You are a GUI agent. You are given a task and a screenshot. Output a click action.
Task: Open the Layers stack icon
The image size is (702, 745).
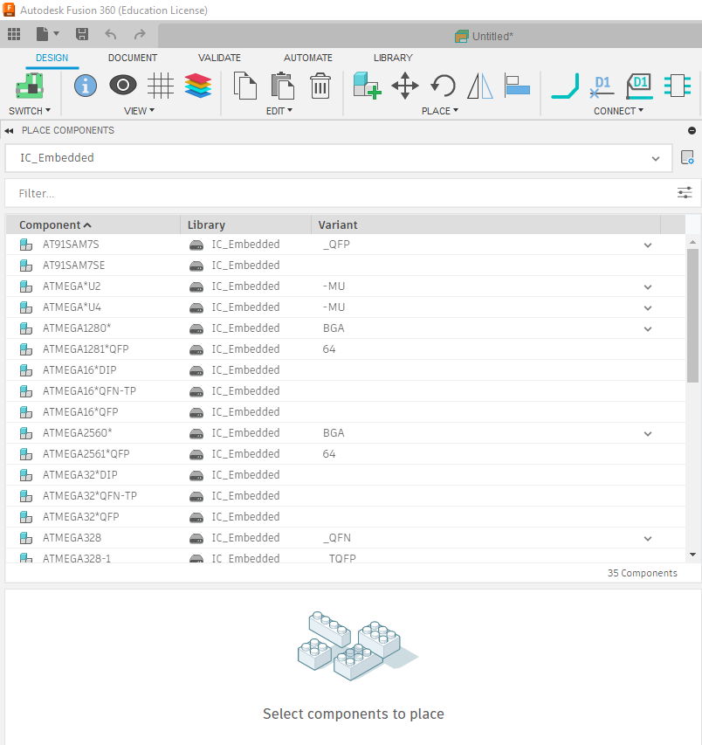tap(198, 86)
